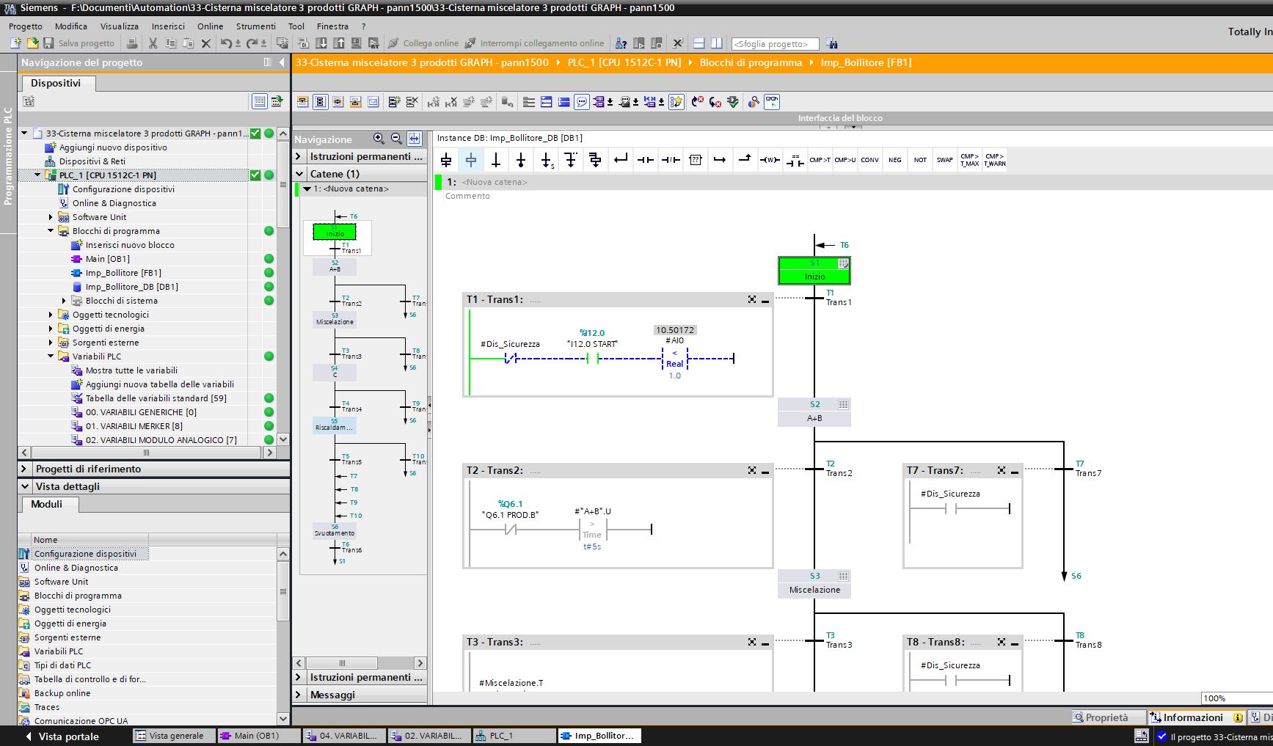Expand the Oggetti tecnologici tree node
Image resolution: width=1273 pixels, height=746 pixels.
[x=51, y=315]
